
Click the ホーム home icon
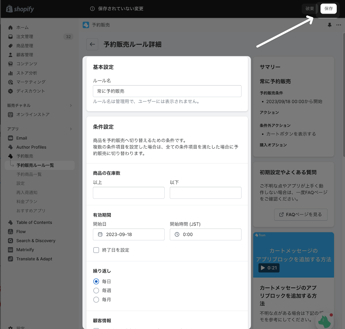11,28
